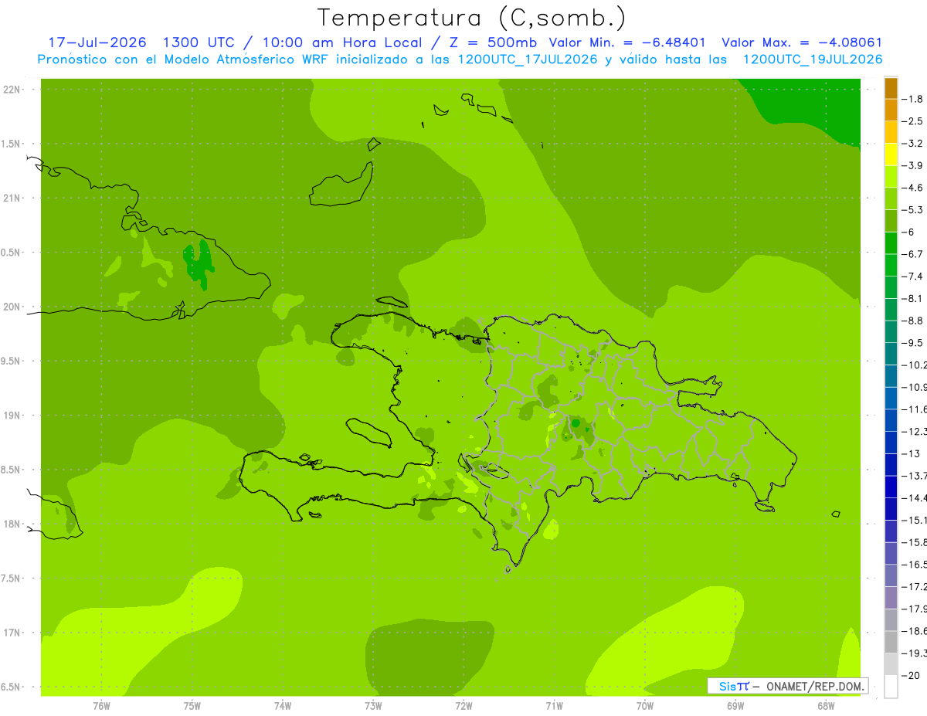Click the title "Temperatura (C,somb.)"

tap(472, 18)
